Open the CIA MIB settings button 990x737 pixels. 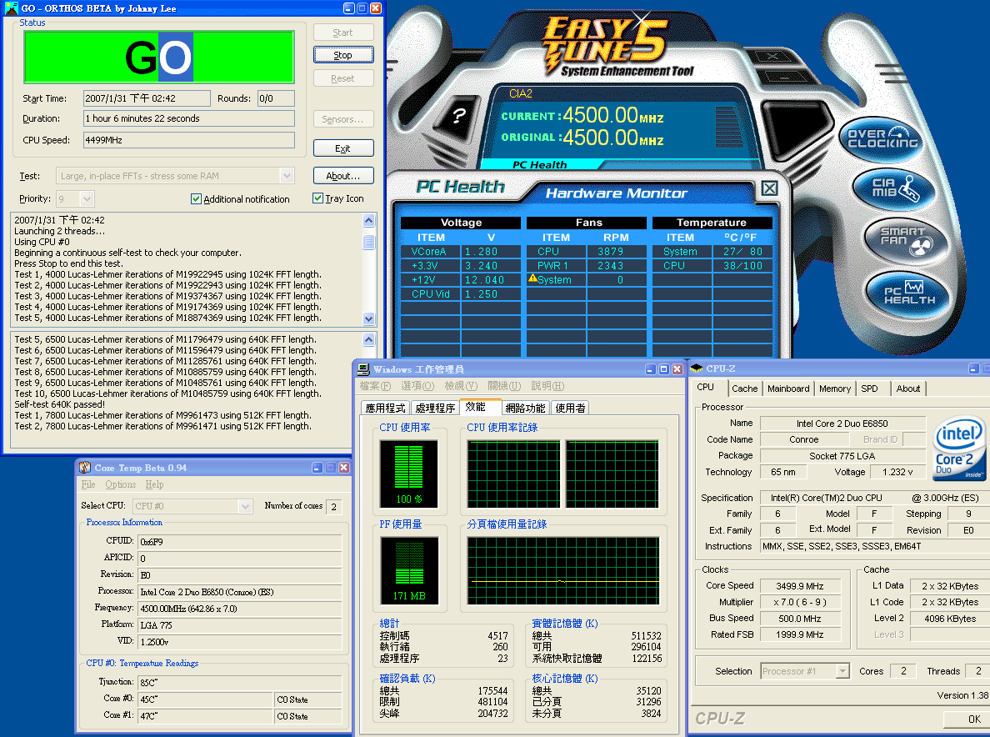tap(894, 188)
